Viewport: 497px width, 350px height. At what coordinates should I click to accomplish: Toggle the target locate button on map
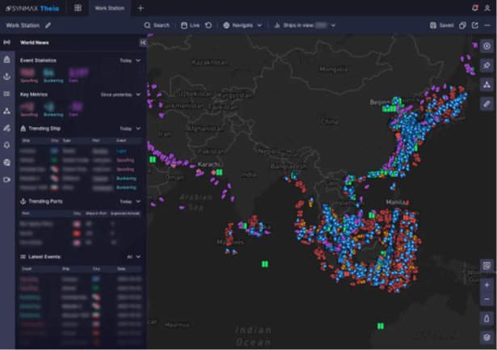(x=486, y=46)
